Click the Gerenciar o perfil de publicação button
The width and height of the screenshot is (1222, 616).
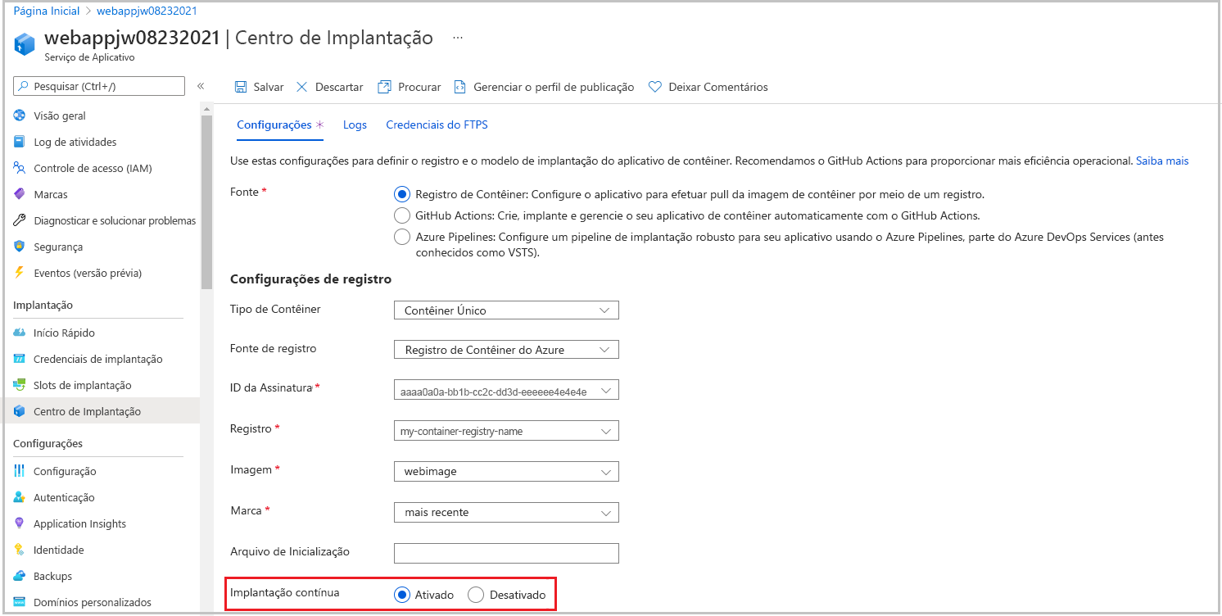click(x=544, y=87)
